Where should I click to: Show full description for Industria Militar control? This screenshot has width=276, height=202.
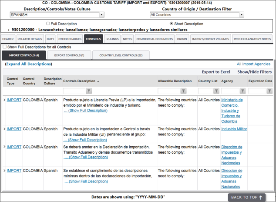click(85, 140)
